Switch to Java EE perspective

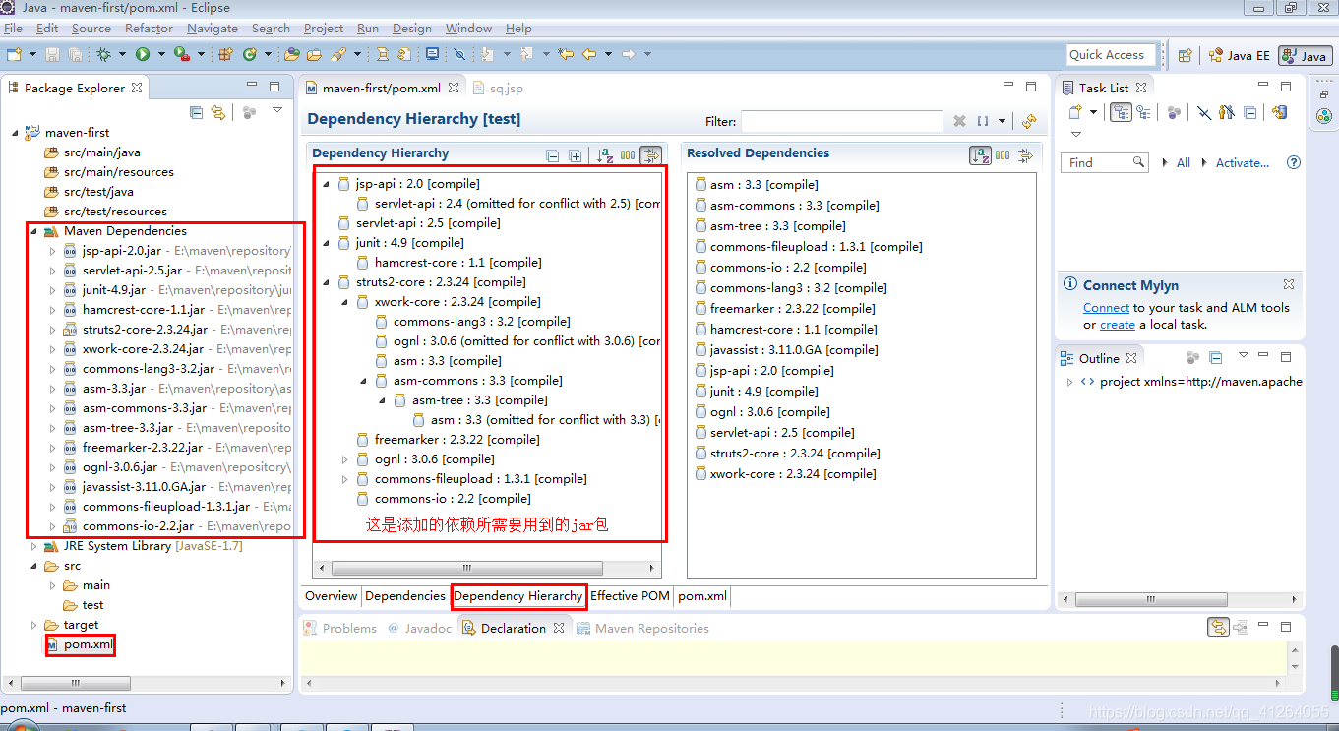(1240, 55)
